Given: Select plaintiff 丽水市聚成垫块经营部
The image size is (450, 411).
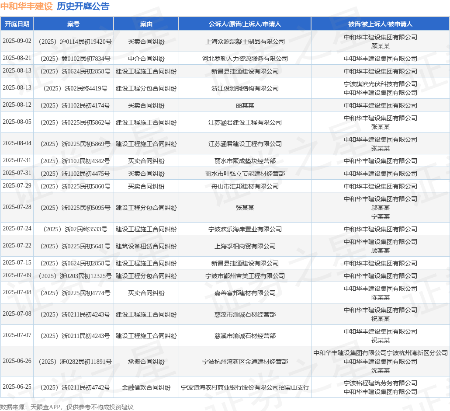Looking at the screenshot, I should click(245, 161).
